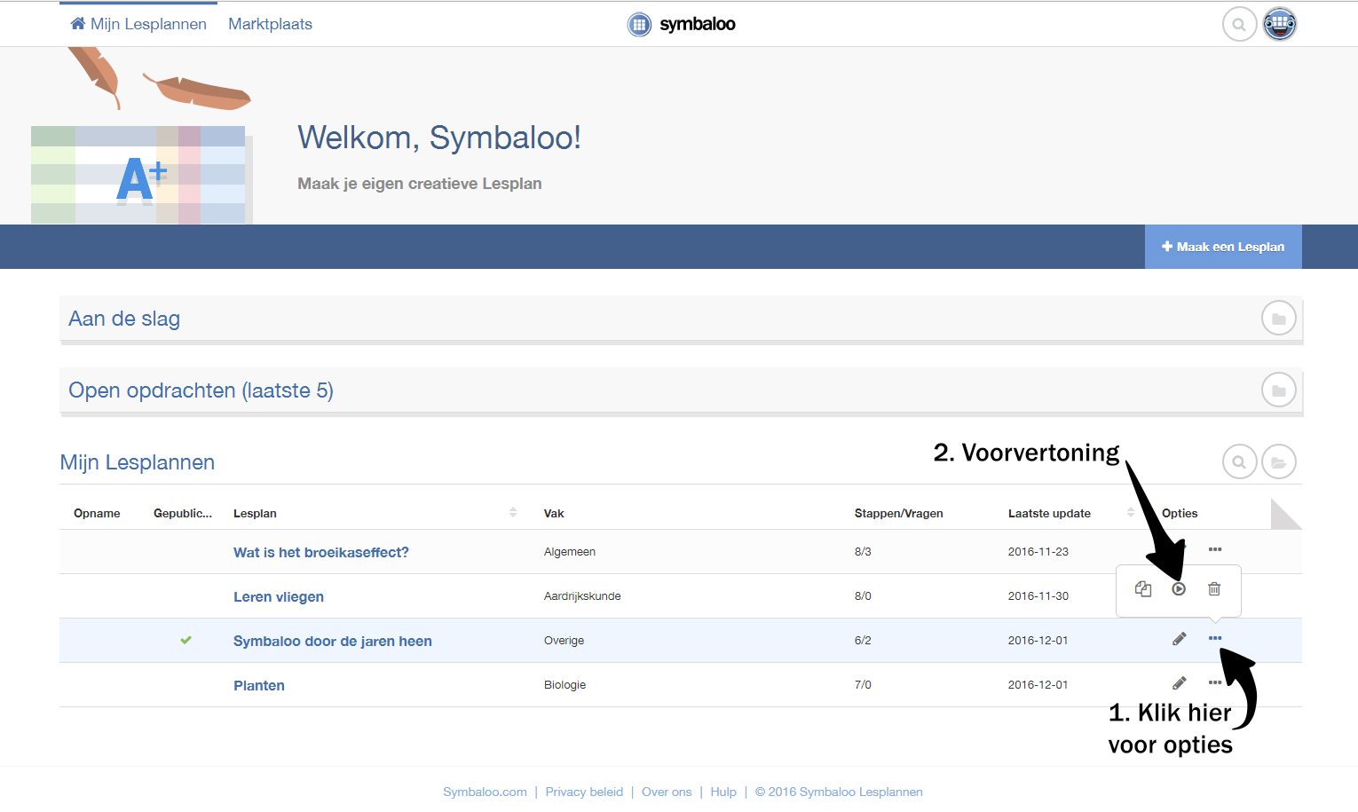Click the green published checkmark
Image resolution: width=1358 pixels, height=812 pixels.
(186, 640)
